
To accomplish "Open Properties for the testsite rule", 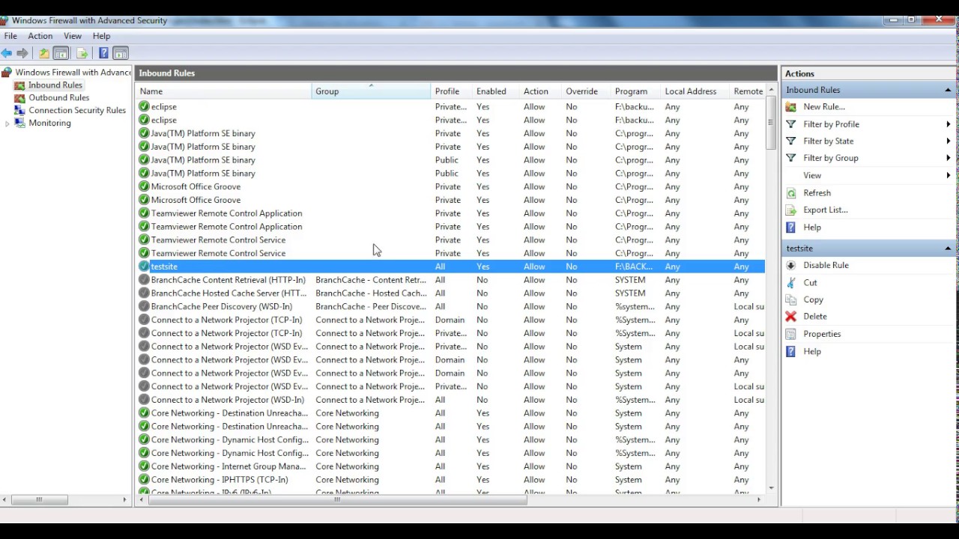I will pos(822,335).
